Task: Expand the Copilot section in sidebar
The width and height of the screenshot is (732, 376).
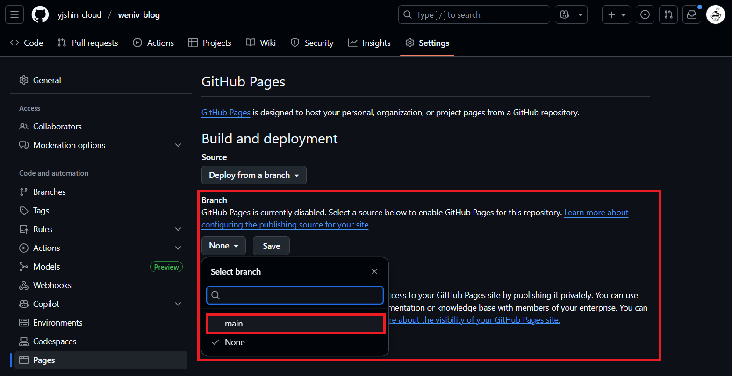Action: [x=101, y=304]
